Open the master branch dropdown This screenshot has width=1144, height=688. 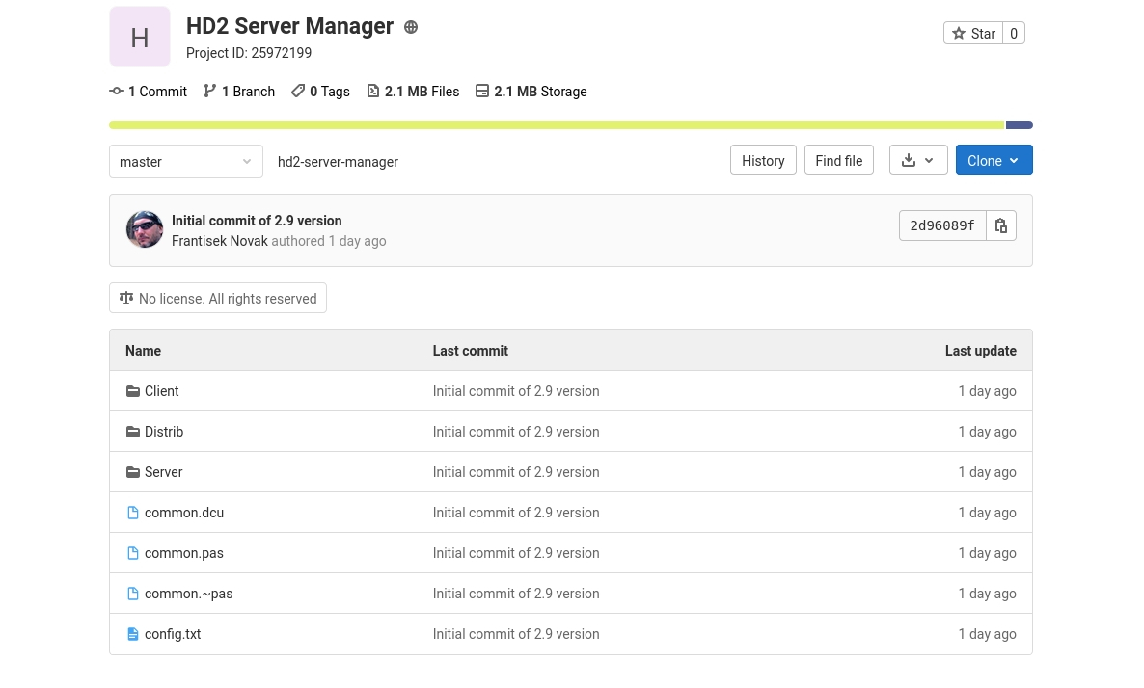[x=185, y=162]
